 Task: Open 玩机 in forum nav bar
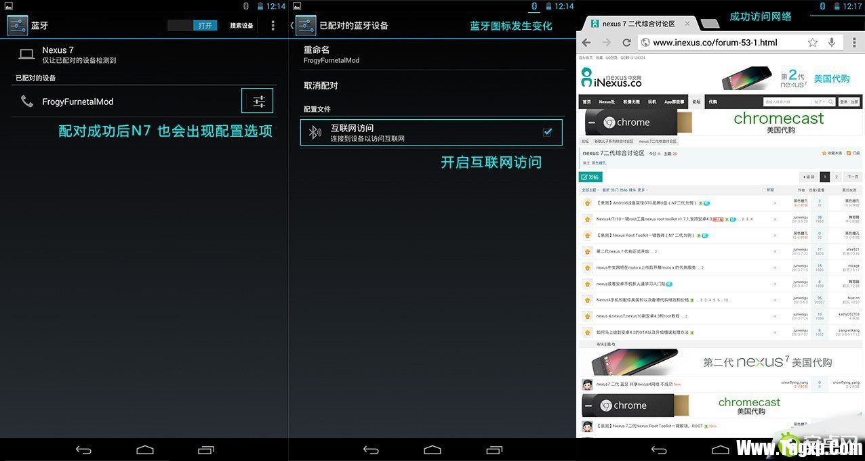(x=652, y=102)
